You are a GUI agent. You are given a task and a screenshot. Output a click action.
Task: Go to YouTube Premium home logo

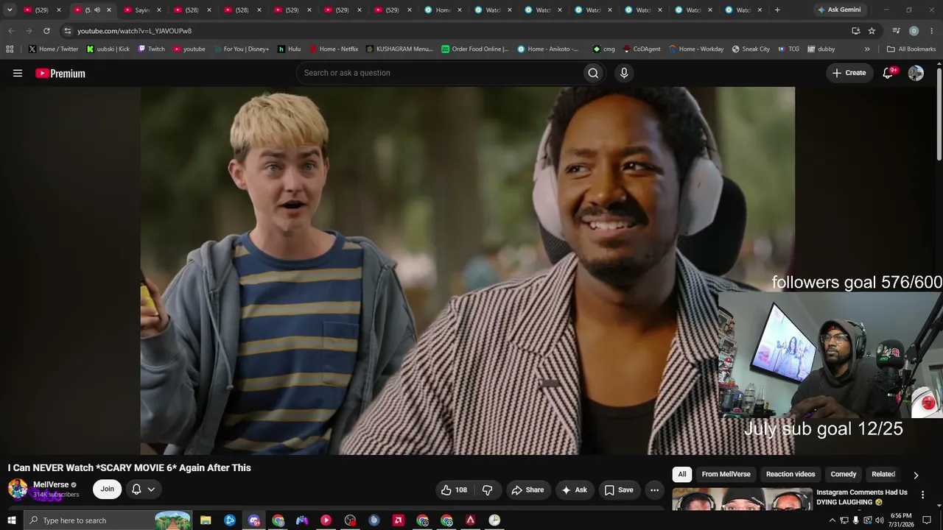click(60, 73)
